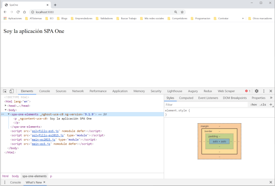Image resolution: width=275 pixels, height=186 pixels.
Task: Open site information icon in address bar
Action: (x=33, y=12)
